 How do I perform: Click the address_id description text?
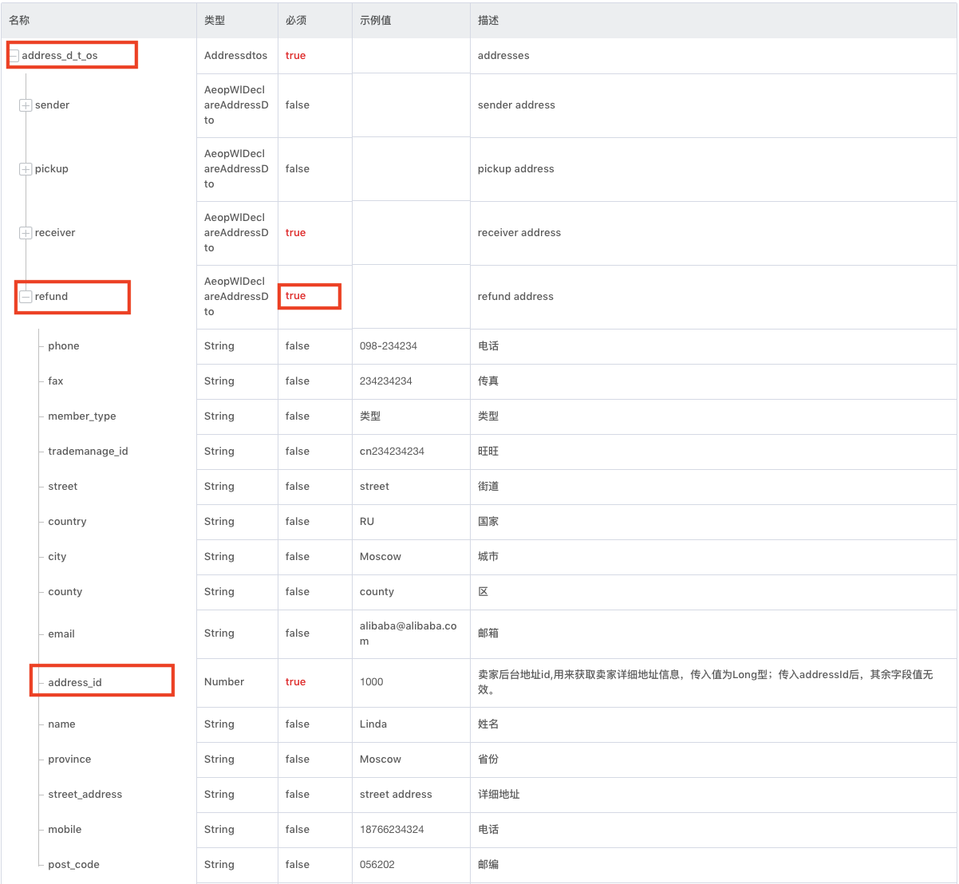(x=705, y=682)
